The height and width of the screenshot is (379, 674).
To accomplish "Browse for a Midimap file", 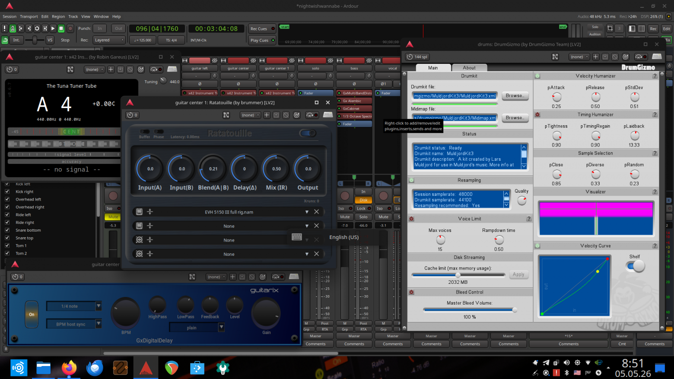I will [515, 118].
